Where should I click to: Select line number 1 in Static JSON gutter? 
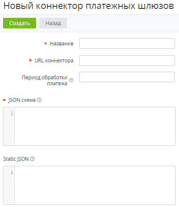[12, 172]
